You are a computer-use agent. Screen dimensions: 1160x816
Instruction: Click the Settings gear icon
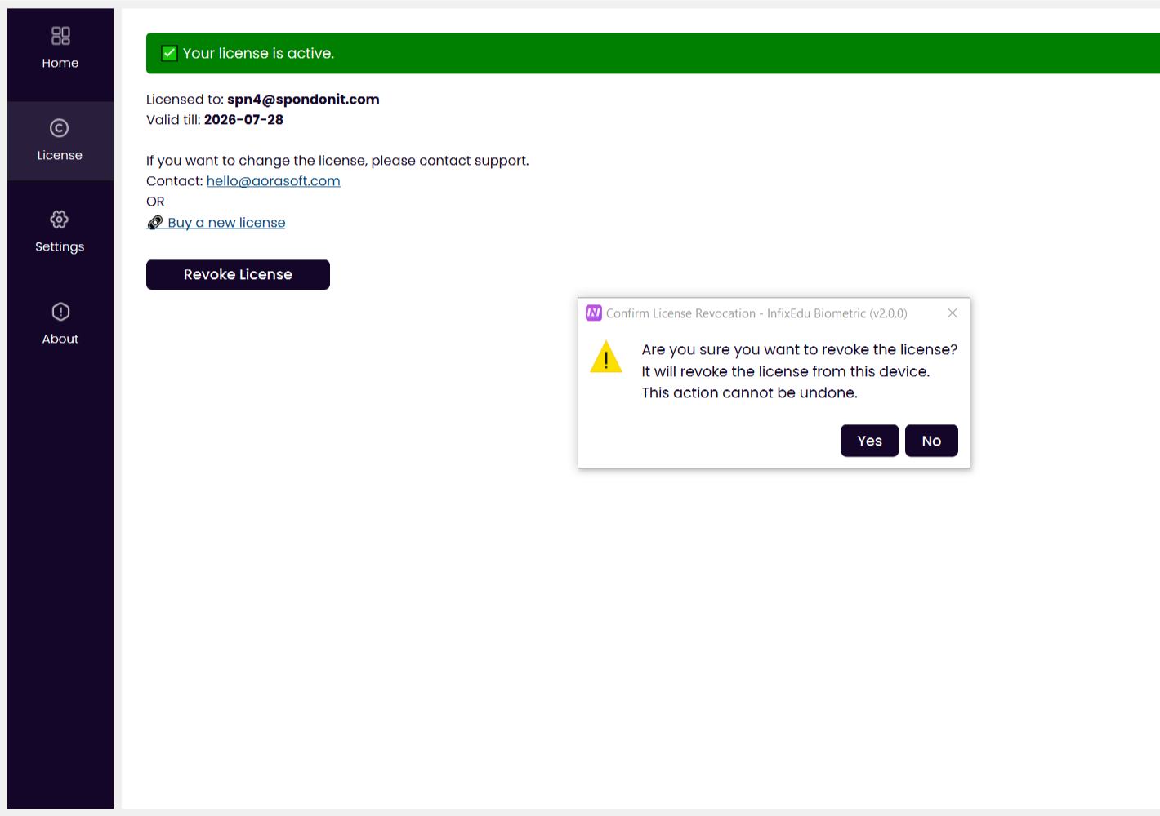pos(60,220)
